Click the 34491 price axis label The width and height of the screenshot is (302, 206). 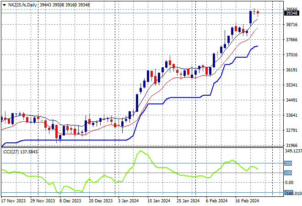coord(291,100)
